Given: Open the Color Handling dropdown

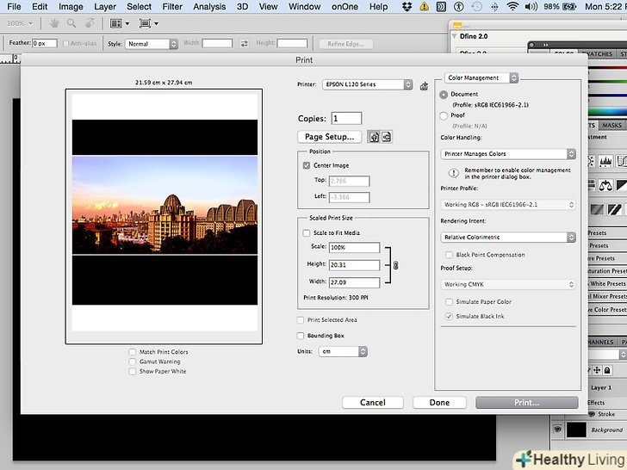Looking at the screenshot, I should [508, 154].
